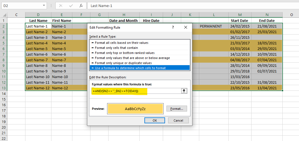299x141 pixels.
Task: Select column E header
Action: point(62,15)
